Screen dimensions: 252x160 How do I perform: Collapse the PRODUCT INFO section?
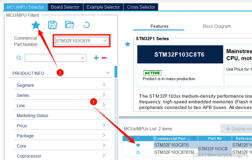(x=108, y=73)
